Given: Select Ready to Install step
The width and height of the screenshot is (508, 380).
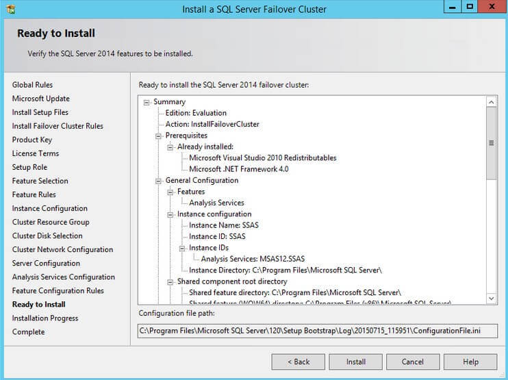Looking at the screenshot, I should (39, 305).
